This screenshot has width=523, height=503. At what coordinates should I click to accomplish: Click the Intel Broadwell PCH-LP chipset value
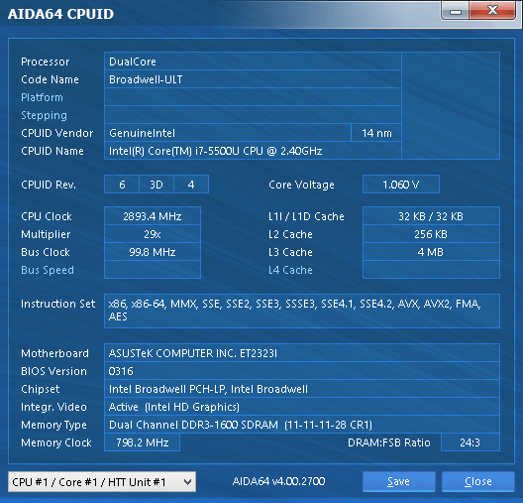tap(302, 389)
